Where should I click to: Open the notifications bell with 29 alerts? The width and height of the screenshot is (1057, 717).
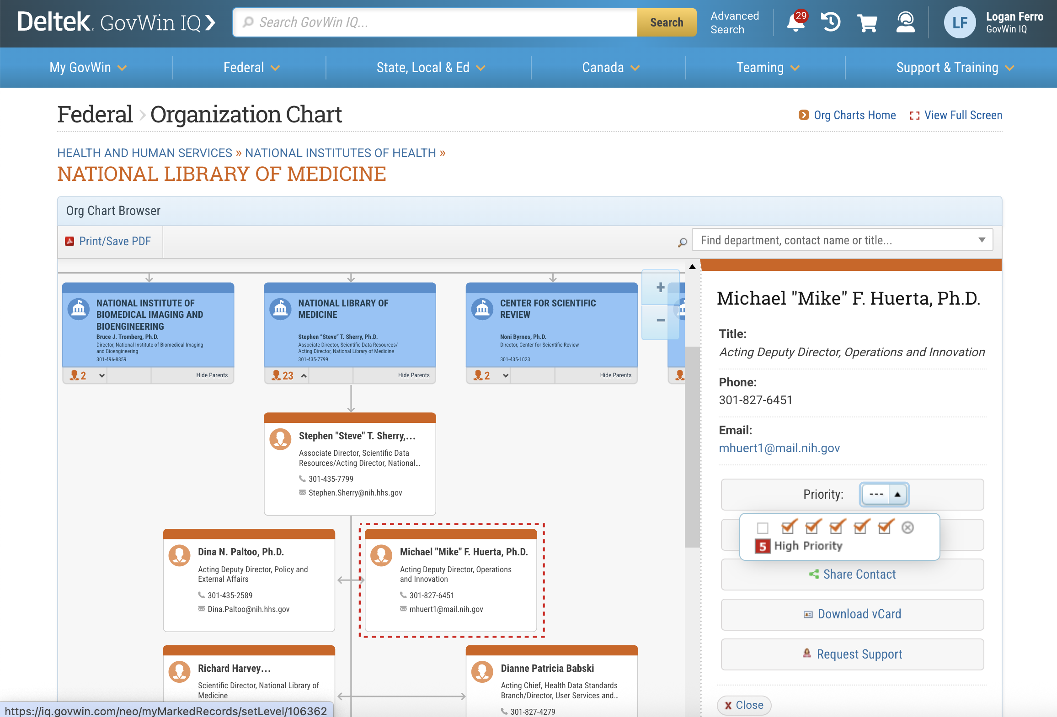pos(796,22)
